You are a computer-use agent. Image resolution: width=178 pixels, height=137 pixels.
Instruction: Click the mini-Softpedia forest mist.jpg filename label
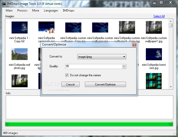[x=154, y=66]
